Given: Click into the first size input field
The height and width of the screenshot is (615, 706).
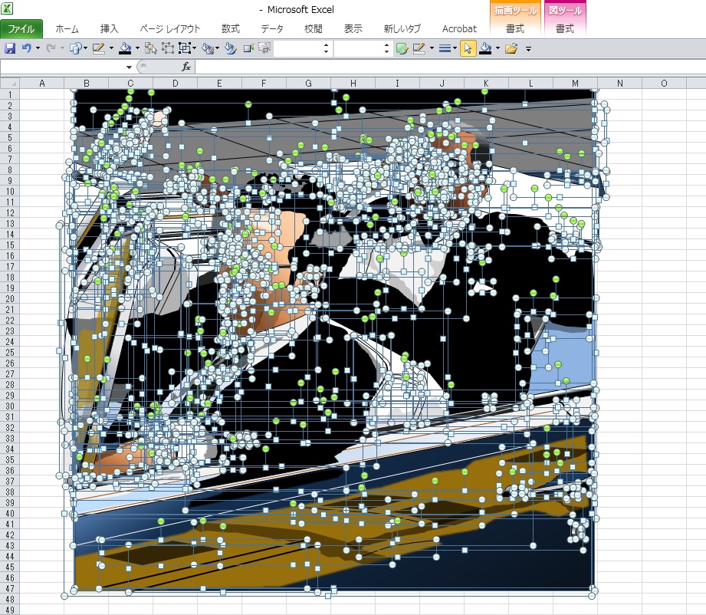Looking at the screenshot, I should 298,48.
